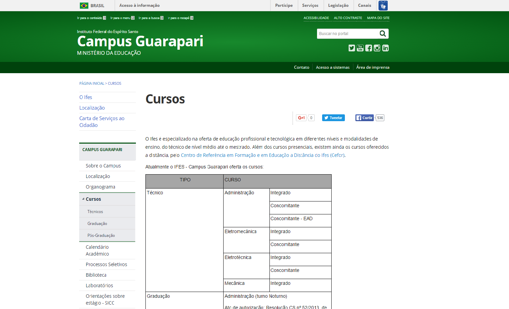Click the CURSOS breadcrumb
This screenshot has height=309, width=509.
(115, 83)
